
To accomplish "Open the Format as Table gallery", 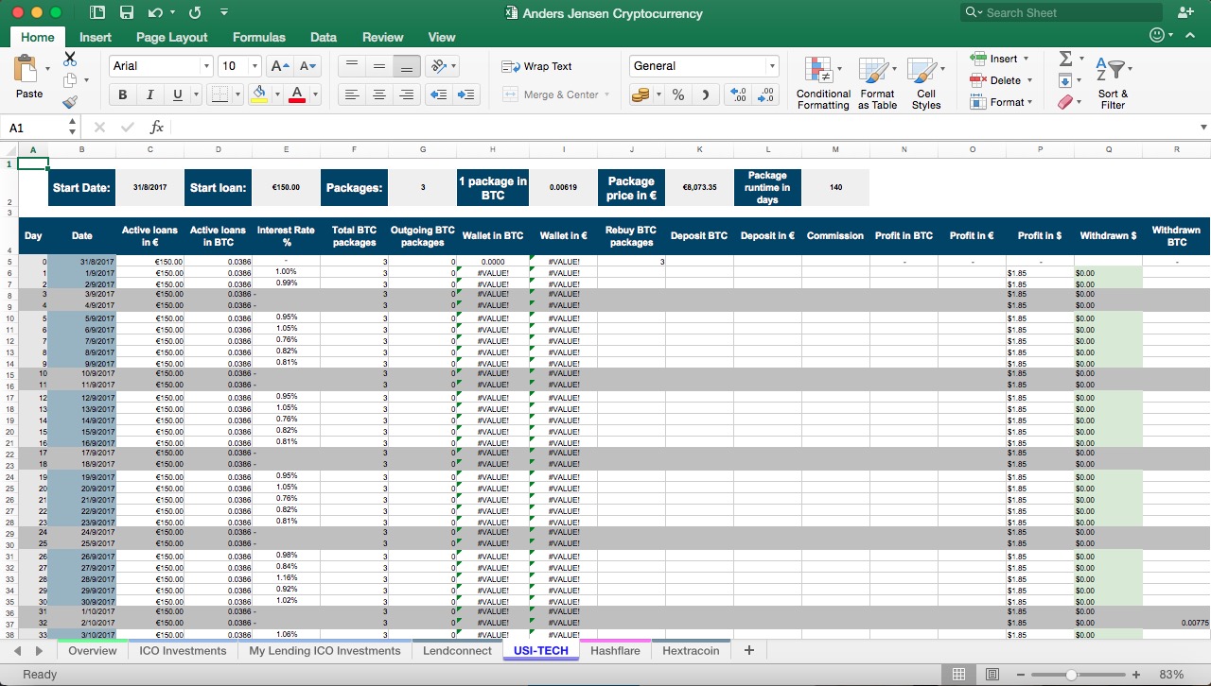I will [x=877, y=83].
